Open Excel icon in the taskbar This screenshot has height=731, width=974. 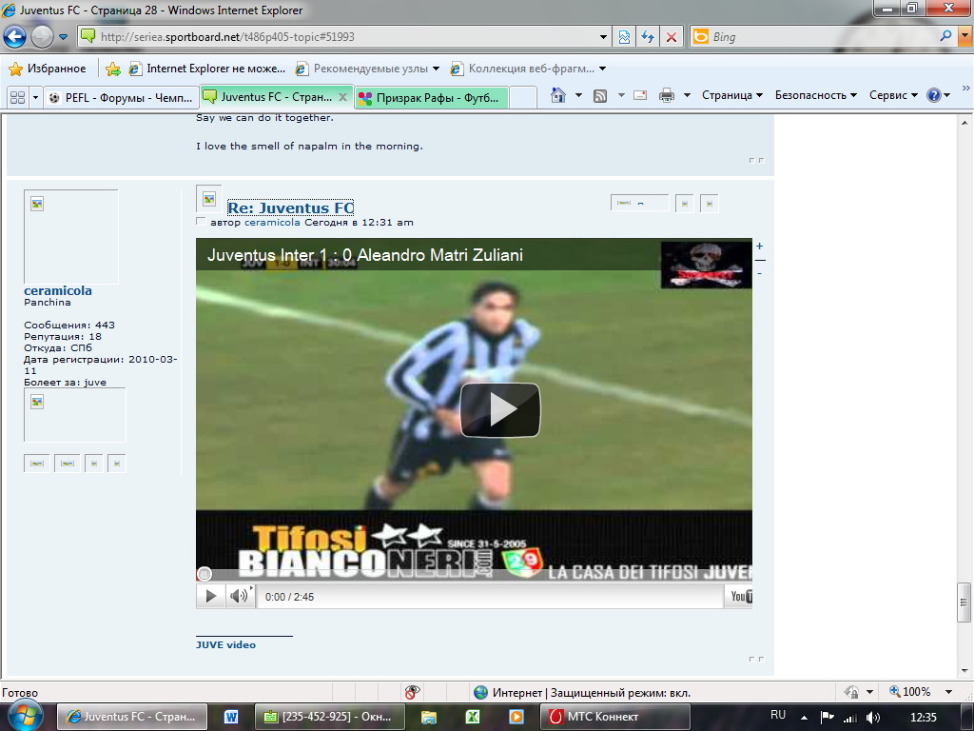pos(472,717)
